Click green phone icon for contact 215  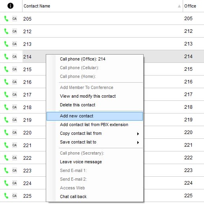point(6,69)
